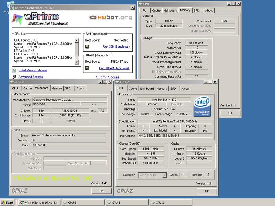Switch to Cache tab in Memory window
275x206 pixels.
point(156,11)
